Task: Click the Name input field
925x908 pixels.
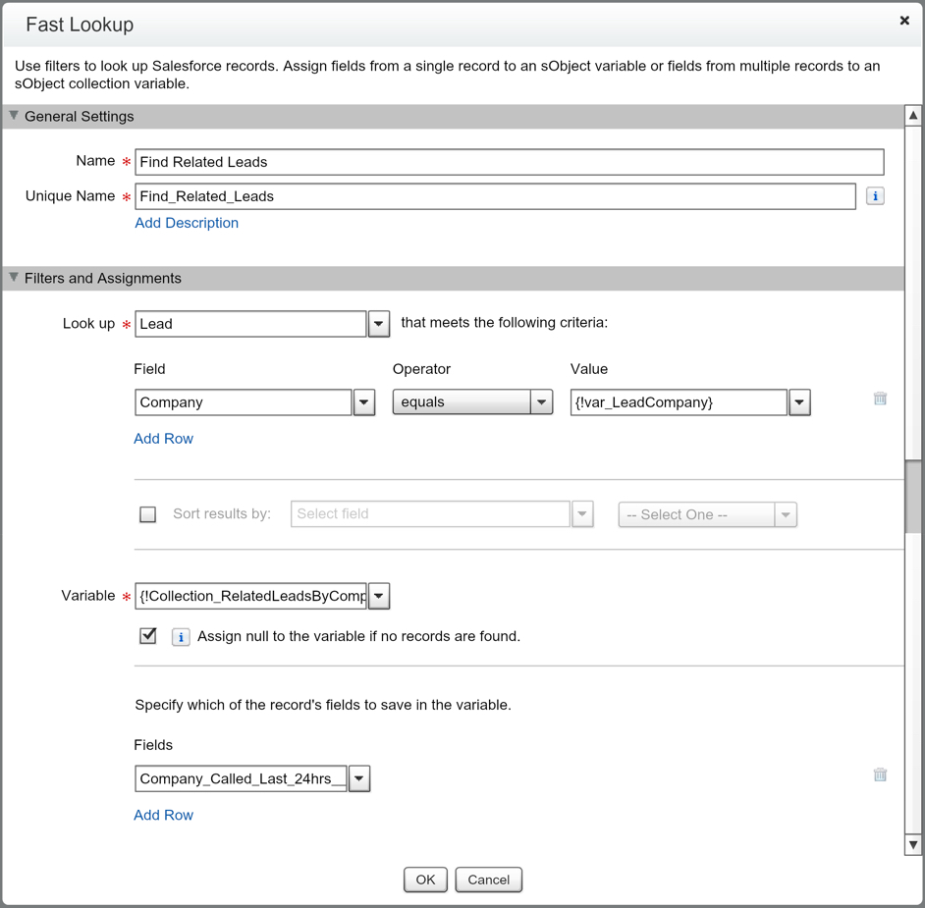Action: pyautogui.click(x=509, y=162)
